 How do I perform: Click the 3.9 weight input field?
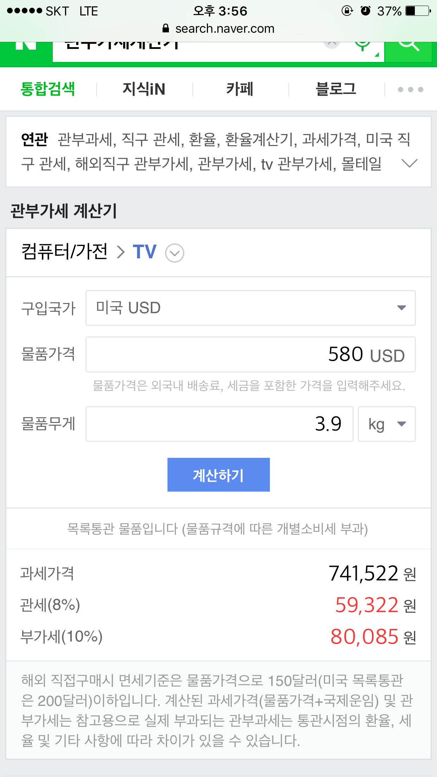[x=219, y=424]
